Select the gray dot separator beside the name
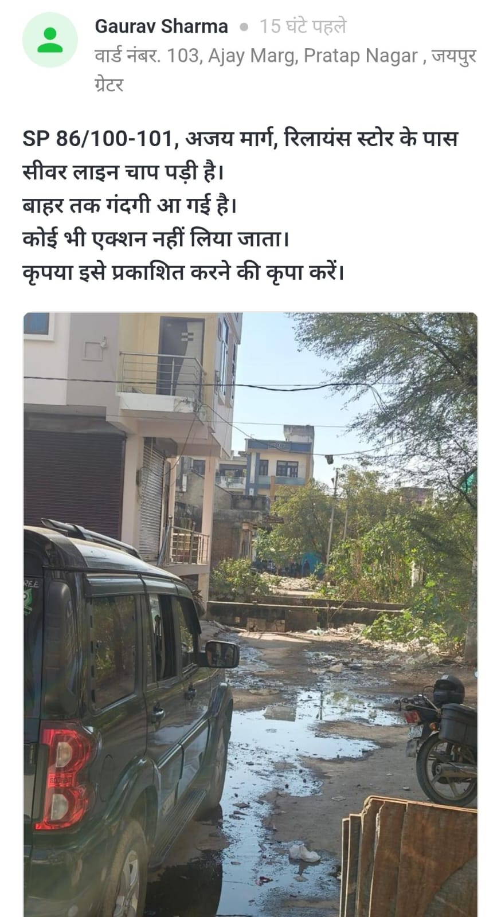 (244, 27)
